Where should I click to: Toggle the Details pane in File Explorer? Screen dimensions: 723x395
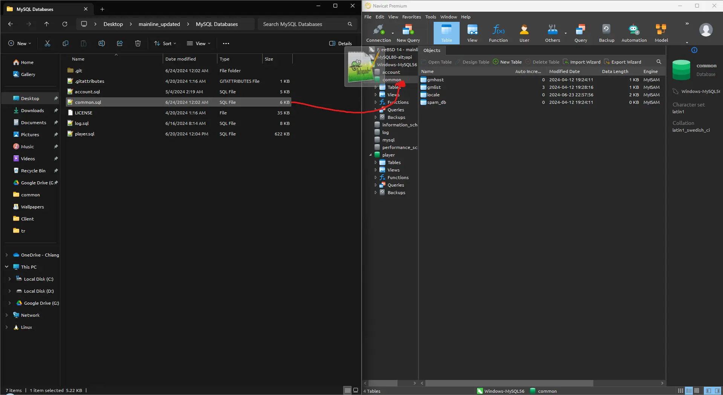click(x=341, y=44)
